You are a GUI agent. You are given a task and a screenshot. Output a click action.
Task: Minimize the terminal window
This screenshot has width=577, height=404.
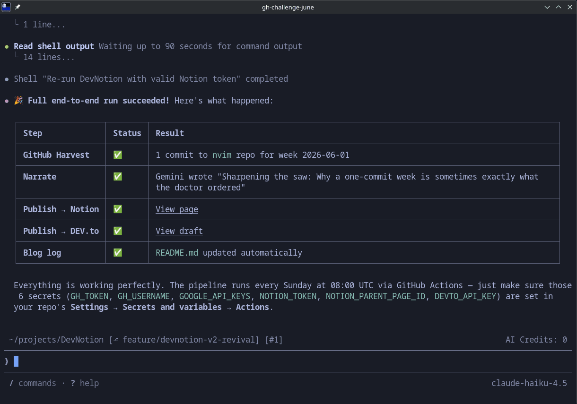(547, 7)
